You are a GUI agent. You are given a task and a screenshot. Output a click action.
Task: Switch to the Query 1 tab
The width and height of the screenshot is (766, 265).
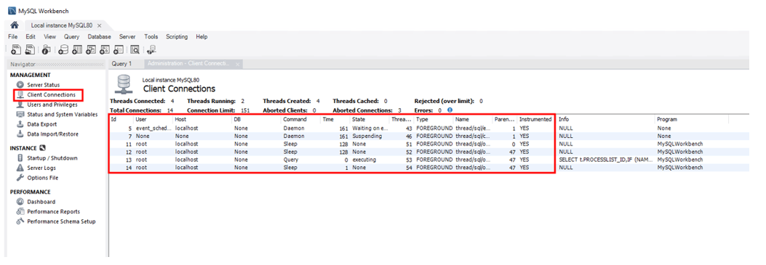click(121, 64)
